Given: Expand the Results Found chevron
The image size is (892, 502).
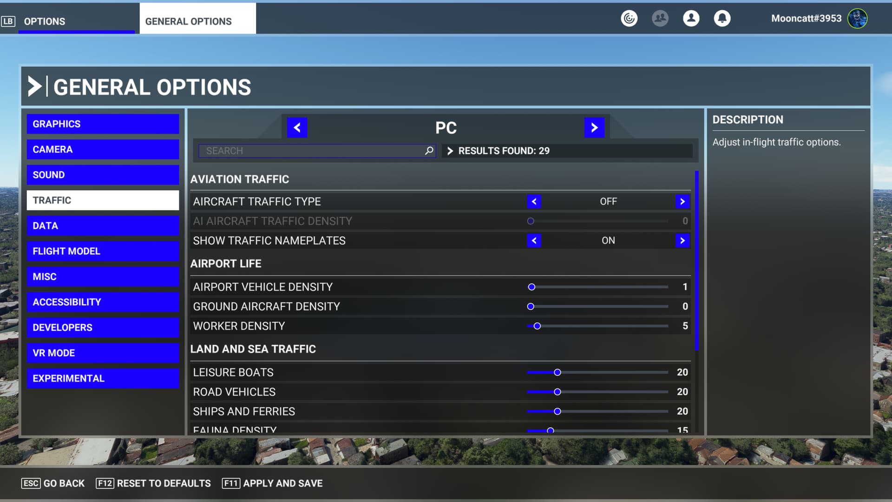Looking at the screenshot, I should coord(450,151).
